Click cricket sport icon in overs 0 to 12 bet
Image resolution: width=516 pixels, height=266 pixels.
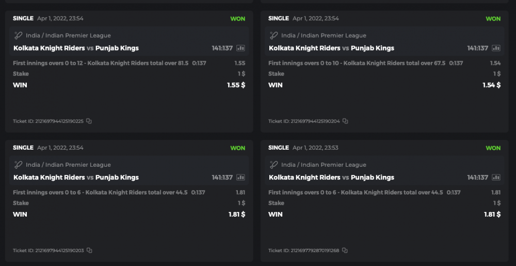coord(19,36)
